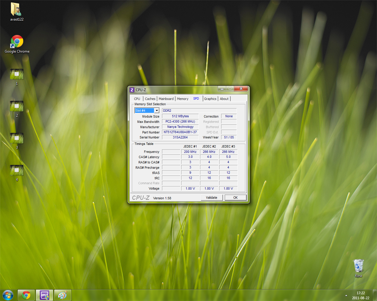Click the taskbar clock and date
377x301 pixels.
[361, 295]
